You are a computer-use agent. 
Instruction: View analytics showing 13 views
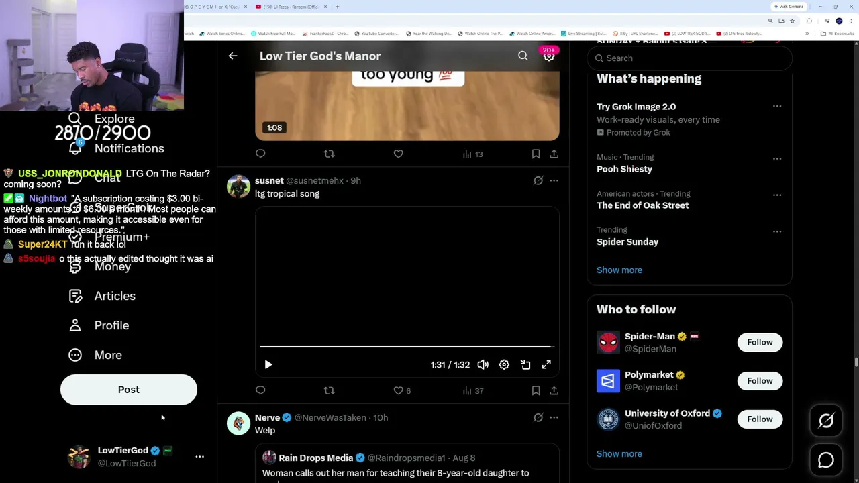tap(472, 154)
